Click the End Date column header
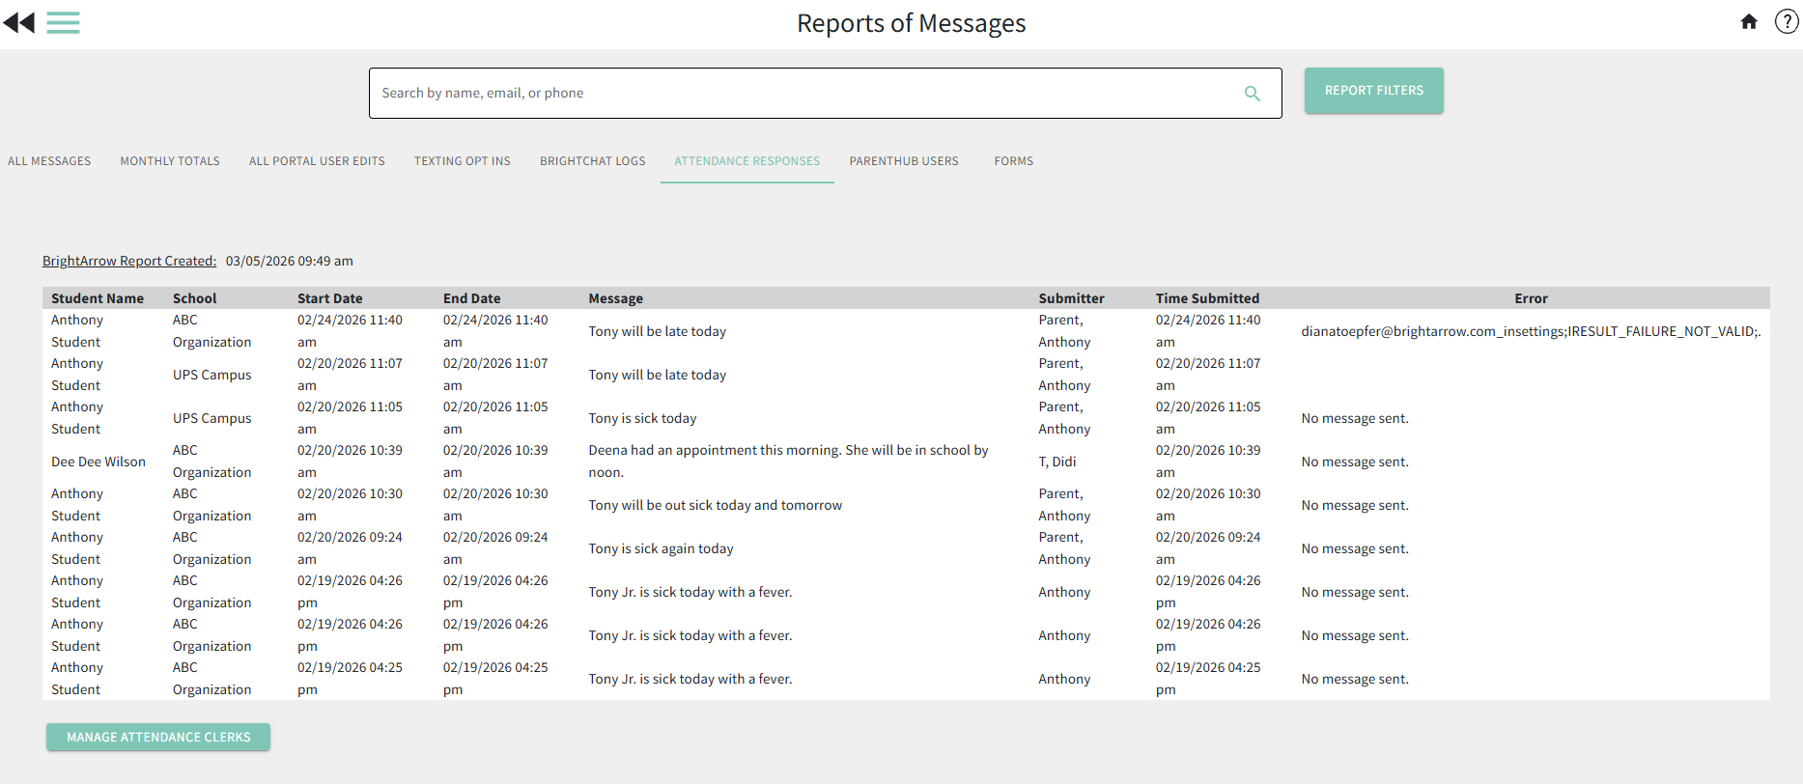 pyautogui.click(x=472, y=298)
